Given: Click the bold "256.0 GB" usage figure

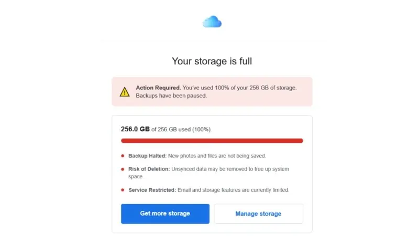Looking at the screenshot, I should point(135,129).
